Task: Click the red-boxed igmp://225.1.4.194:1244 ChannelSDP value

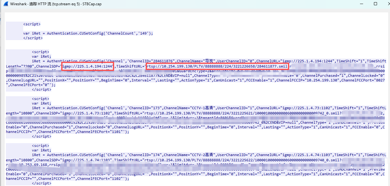Action: click(87, 66)
